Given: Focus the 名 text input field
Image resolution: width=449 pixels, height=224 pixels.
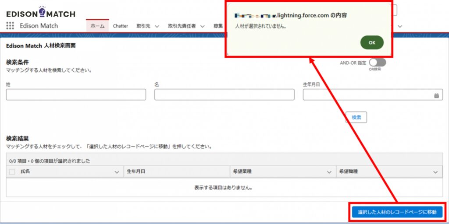Looking at the screenshot, I should click(x=224, y=95).
